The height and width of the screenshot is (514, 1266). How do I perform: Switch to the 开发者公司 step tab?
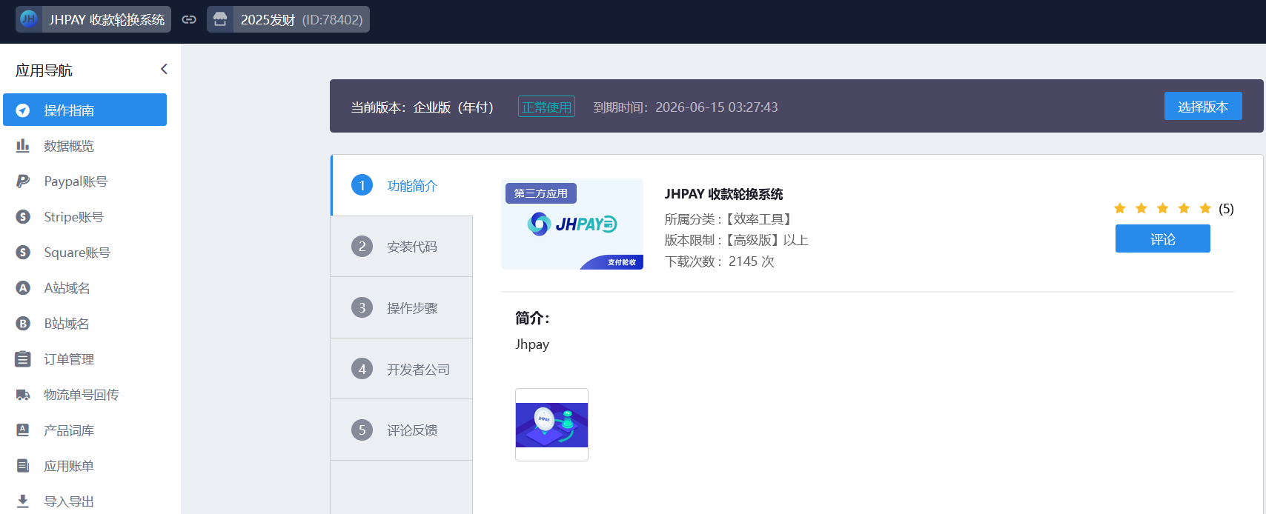pos(402,369)
